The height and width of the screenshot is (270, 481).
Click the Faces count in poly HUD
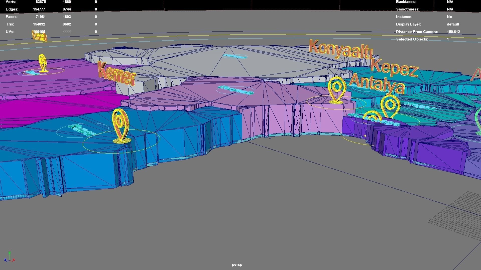pyautogui.click(x=40, y=17)
